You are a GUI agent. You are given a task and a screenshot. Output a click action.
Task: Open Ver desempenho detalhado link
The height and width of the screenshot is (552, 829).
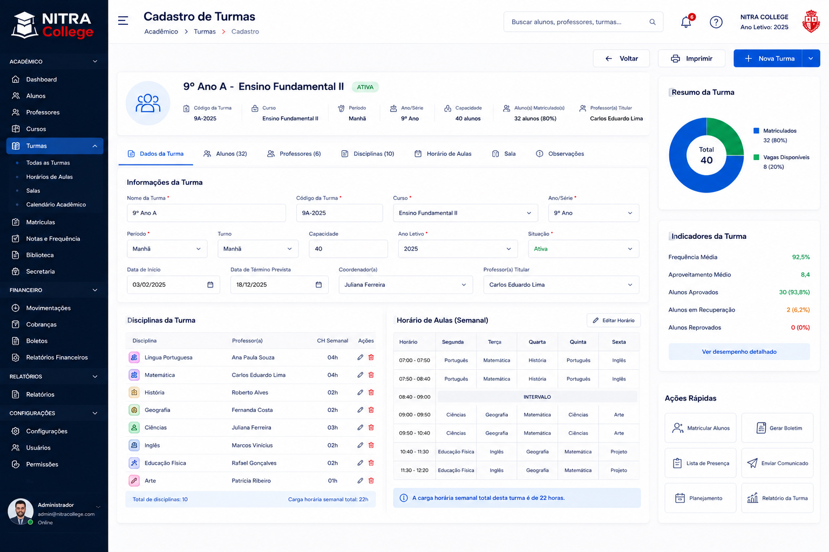(x=739, y=351)
